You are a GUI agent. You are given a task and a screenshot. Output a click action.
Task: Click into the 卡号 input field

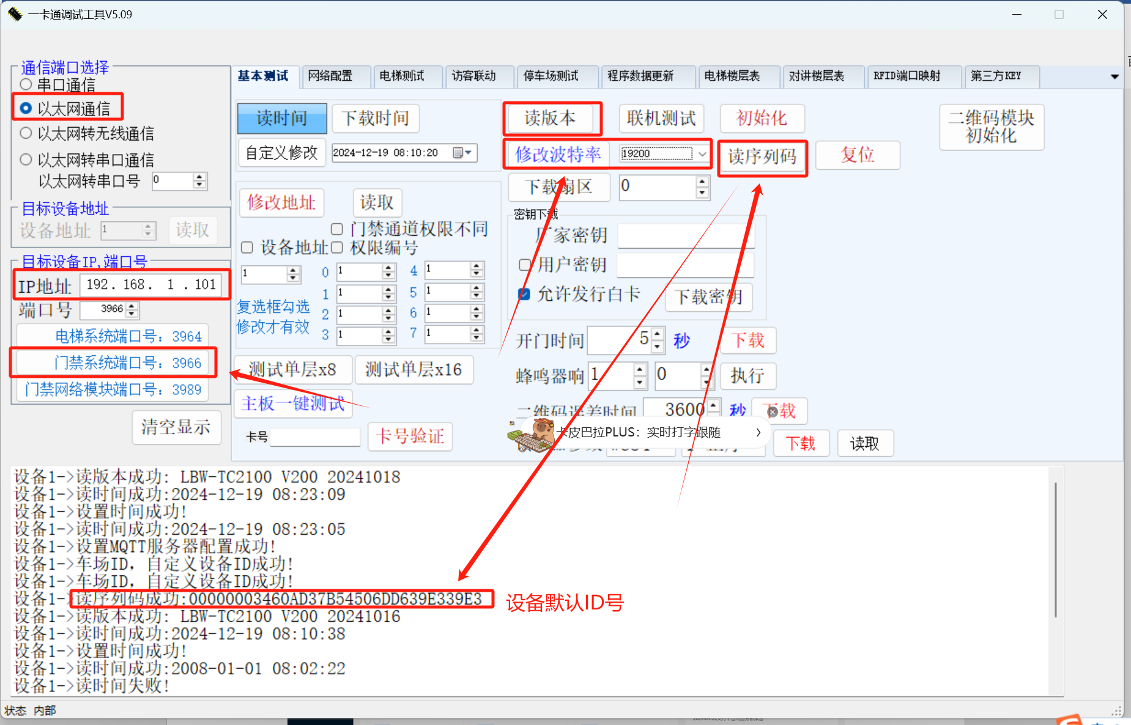(x=315, y=437)
